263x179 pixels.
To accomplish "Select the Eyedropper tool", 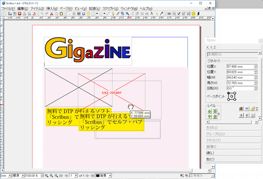I will click(x=162, y=14).
